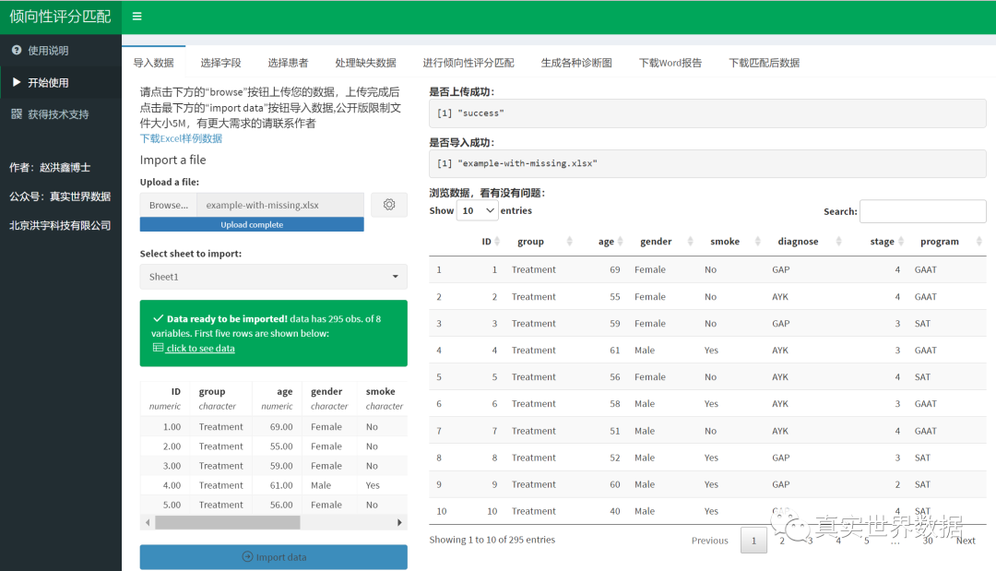Click the Upload complete progress bar
This screenshot has width=996, height=571.
coord(252,224)
